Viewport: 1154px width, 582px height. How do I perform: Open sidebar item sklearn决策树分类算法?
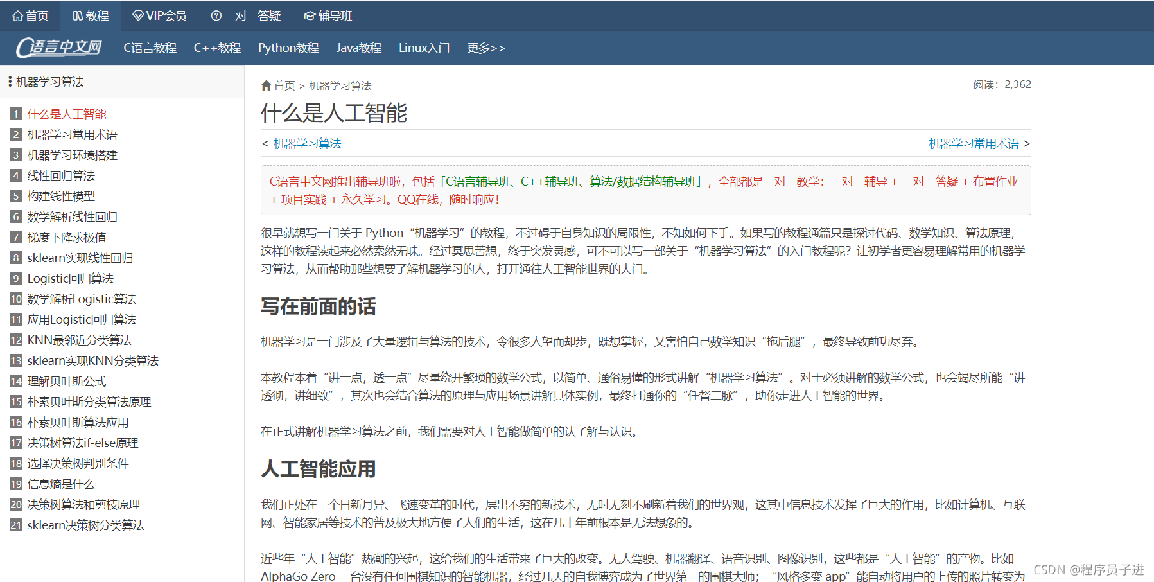click(86, 525)
